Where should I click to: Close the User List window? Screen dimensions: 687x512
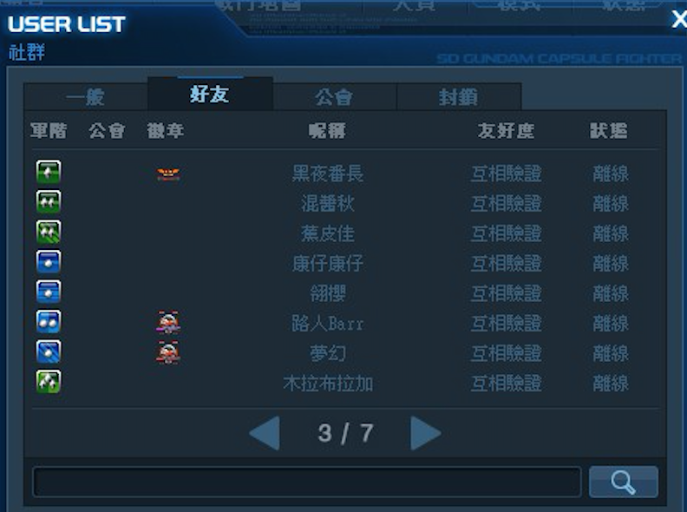tap(679, 19)
